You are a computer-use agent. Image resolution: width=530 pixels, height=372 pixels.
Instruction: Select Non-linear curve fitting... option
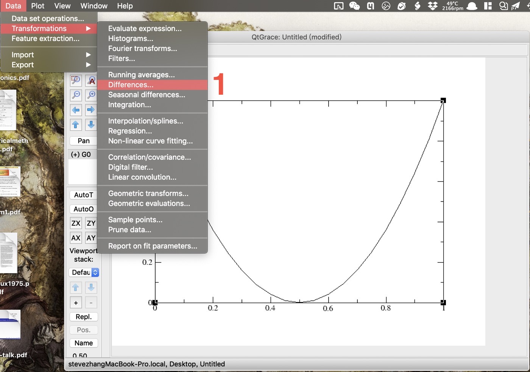click(150, 141)
